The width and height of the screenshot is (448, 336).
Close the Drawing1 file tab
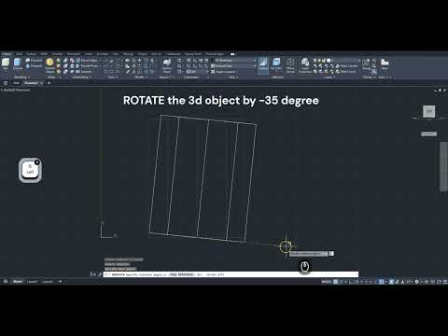[x=41, y=83]
